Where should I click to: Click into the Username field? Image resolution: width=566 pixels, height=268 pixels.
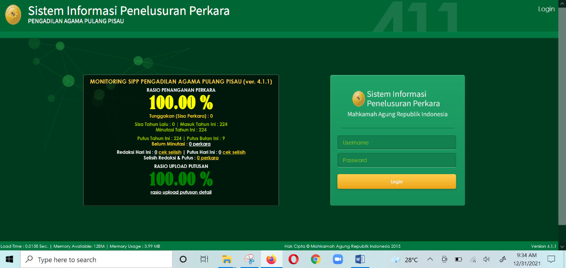coord(396,142)
